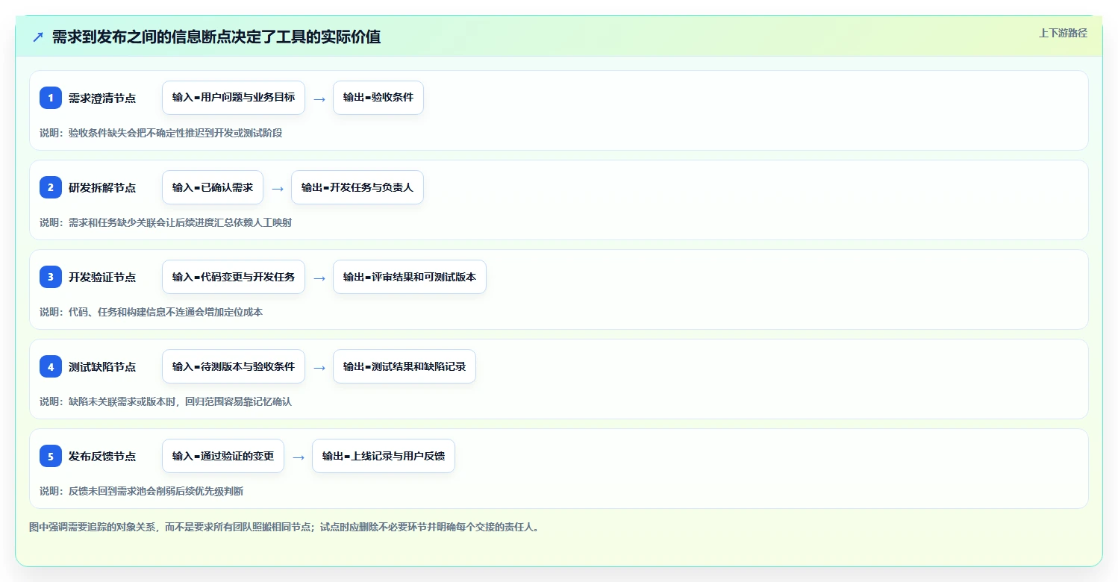Click the 输出=验收条件 box

(378, 98)
